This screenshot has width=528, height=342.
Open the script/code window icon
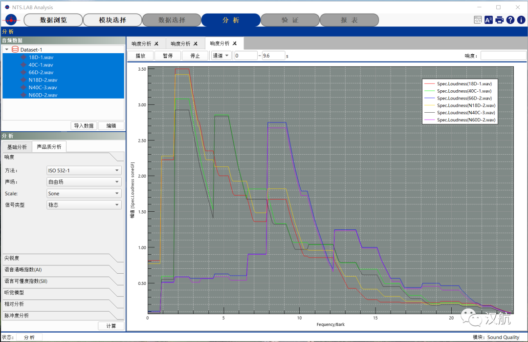pos(478,20)
